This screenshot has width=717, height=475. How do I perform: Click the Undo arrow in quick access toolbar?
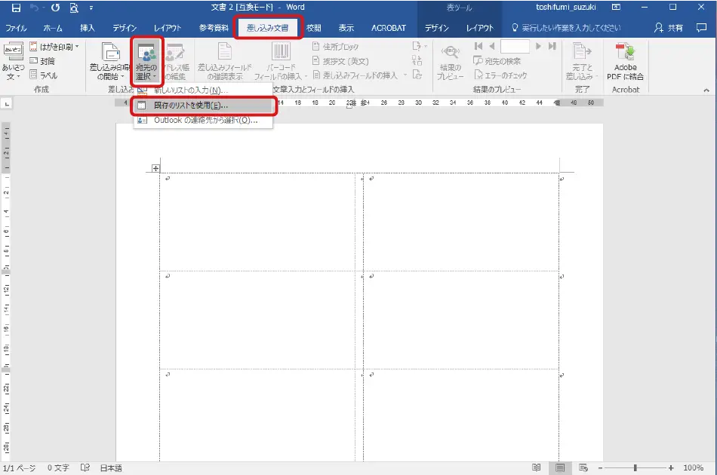coord(34,8)
